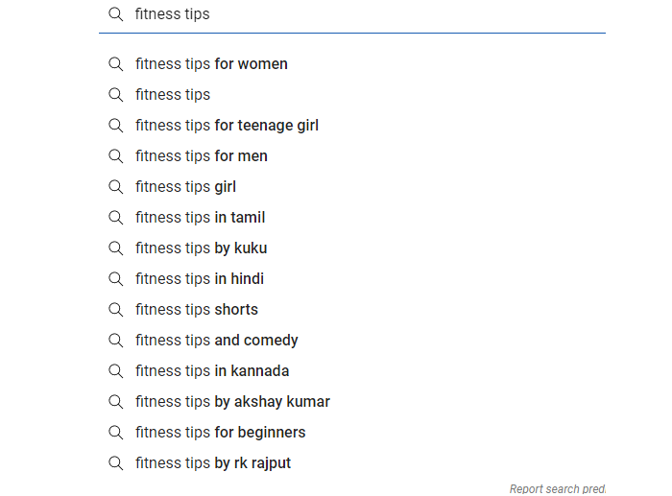Viewport: 672px width, 496px height.
Task: Choose the 'fitness tips in hindi' suggestion
Action: point(200,279)
